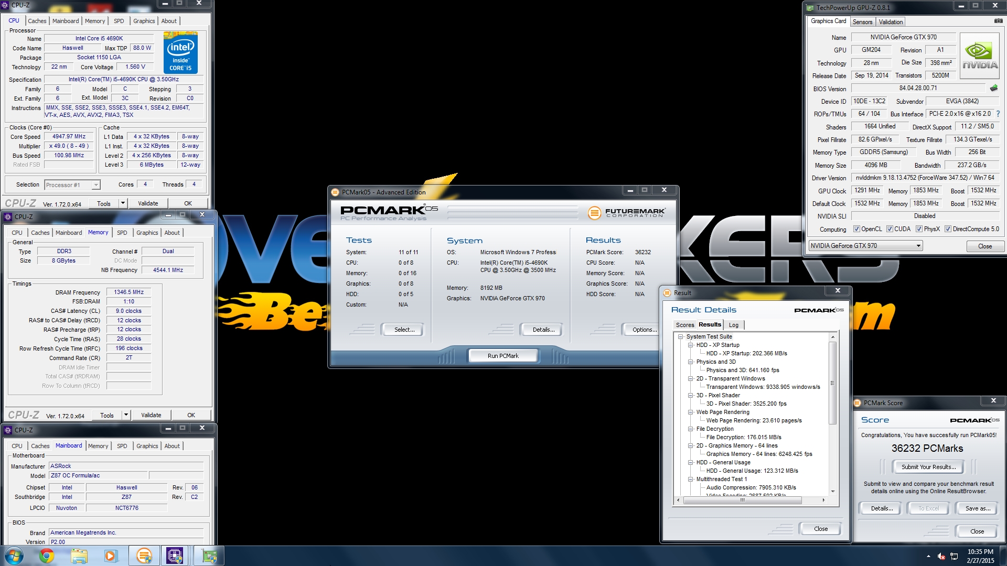
Task: Collapse the 3D - Pixel Shader tree node
Action: pos(691,396)
